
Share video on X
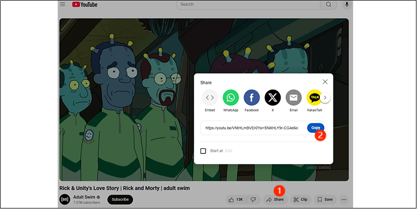pos(273,97)
